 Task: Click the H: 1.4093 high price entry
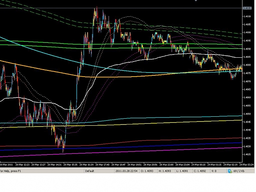coord(165,171)
